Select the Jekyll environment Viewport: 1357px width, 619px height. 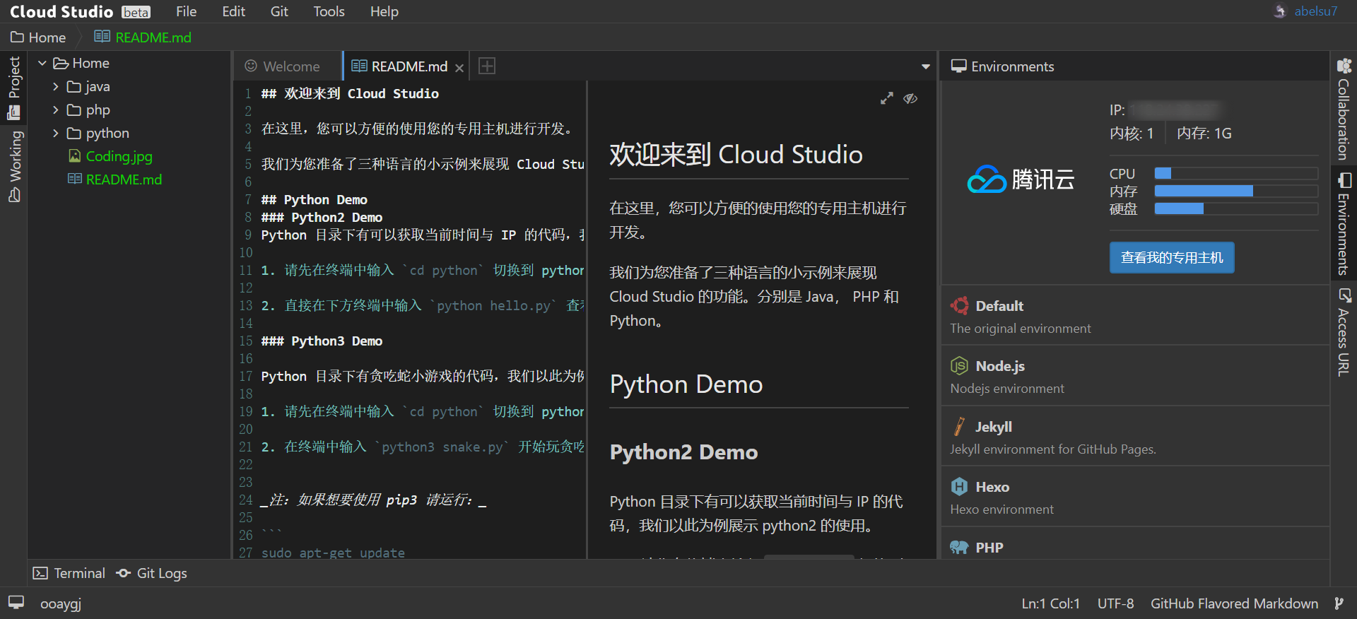pos(1135,437)
